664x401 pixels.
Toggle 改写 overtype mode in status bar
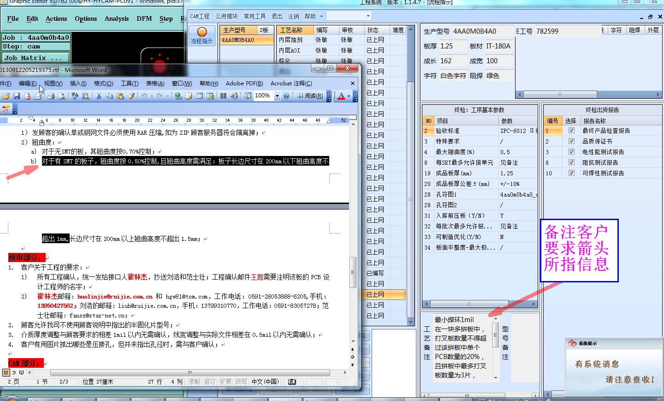241,382
